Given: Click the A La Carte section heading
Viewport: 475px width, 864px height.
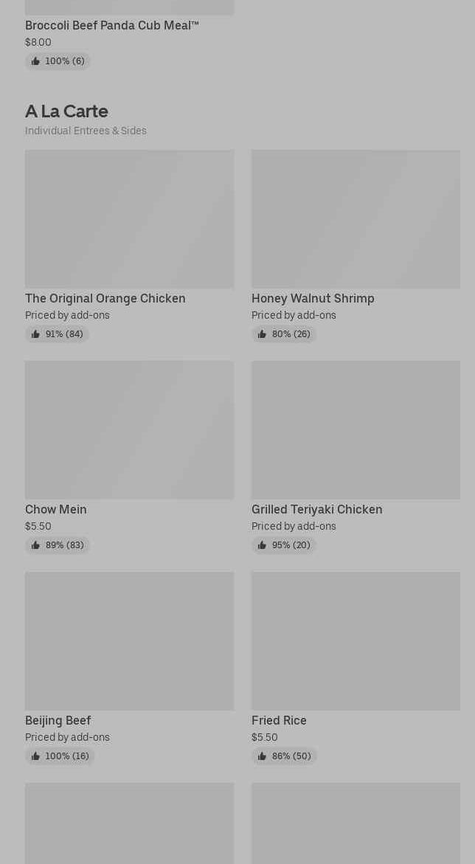Looking at the screenshot, I should 66,111.
